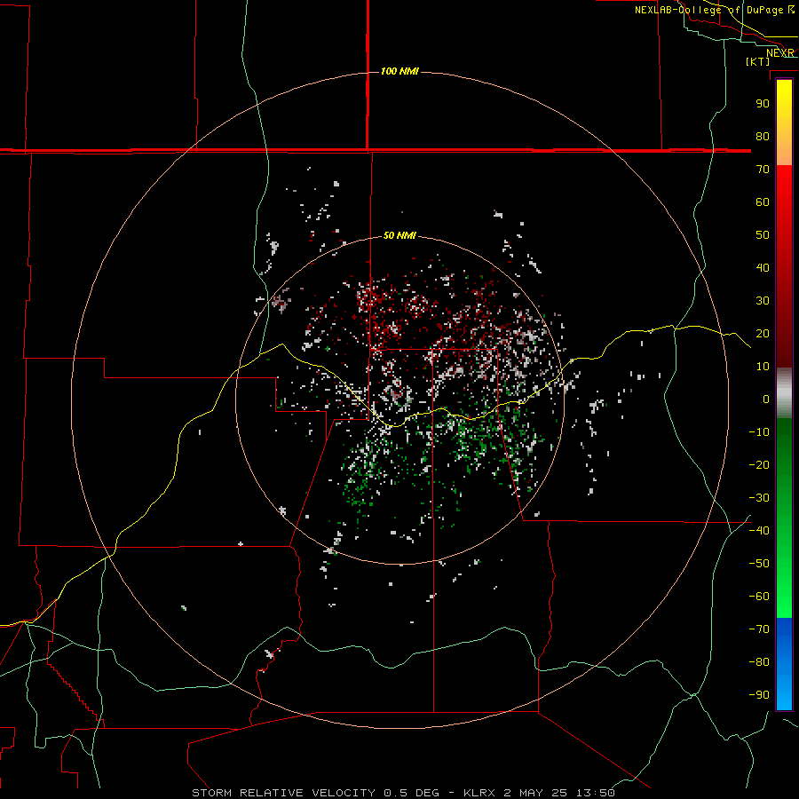
Task: Select the "30" value on velocity scale
Action: coord(763,301)
